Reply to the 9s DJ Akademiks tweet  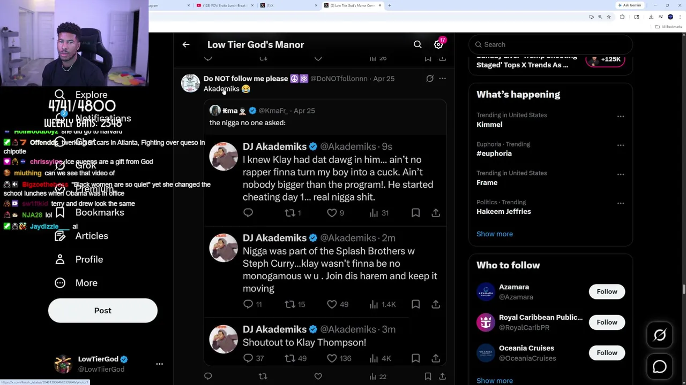[x=248, y=213]
